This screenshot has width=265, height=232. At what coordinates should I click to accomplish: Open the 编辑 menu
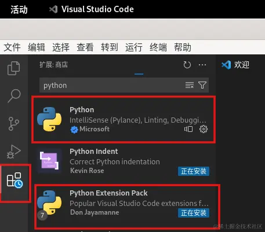click(x=37, y=47)
